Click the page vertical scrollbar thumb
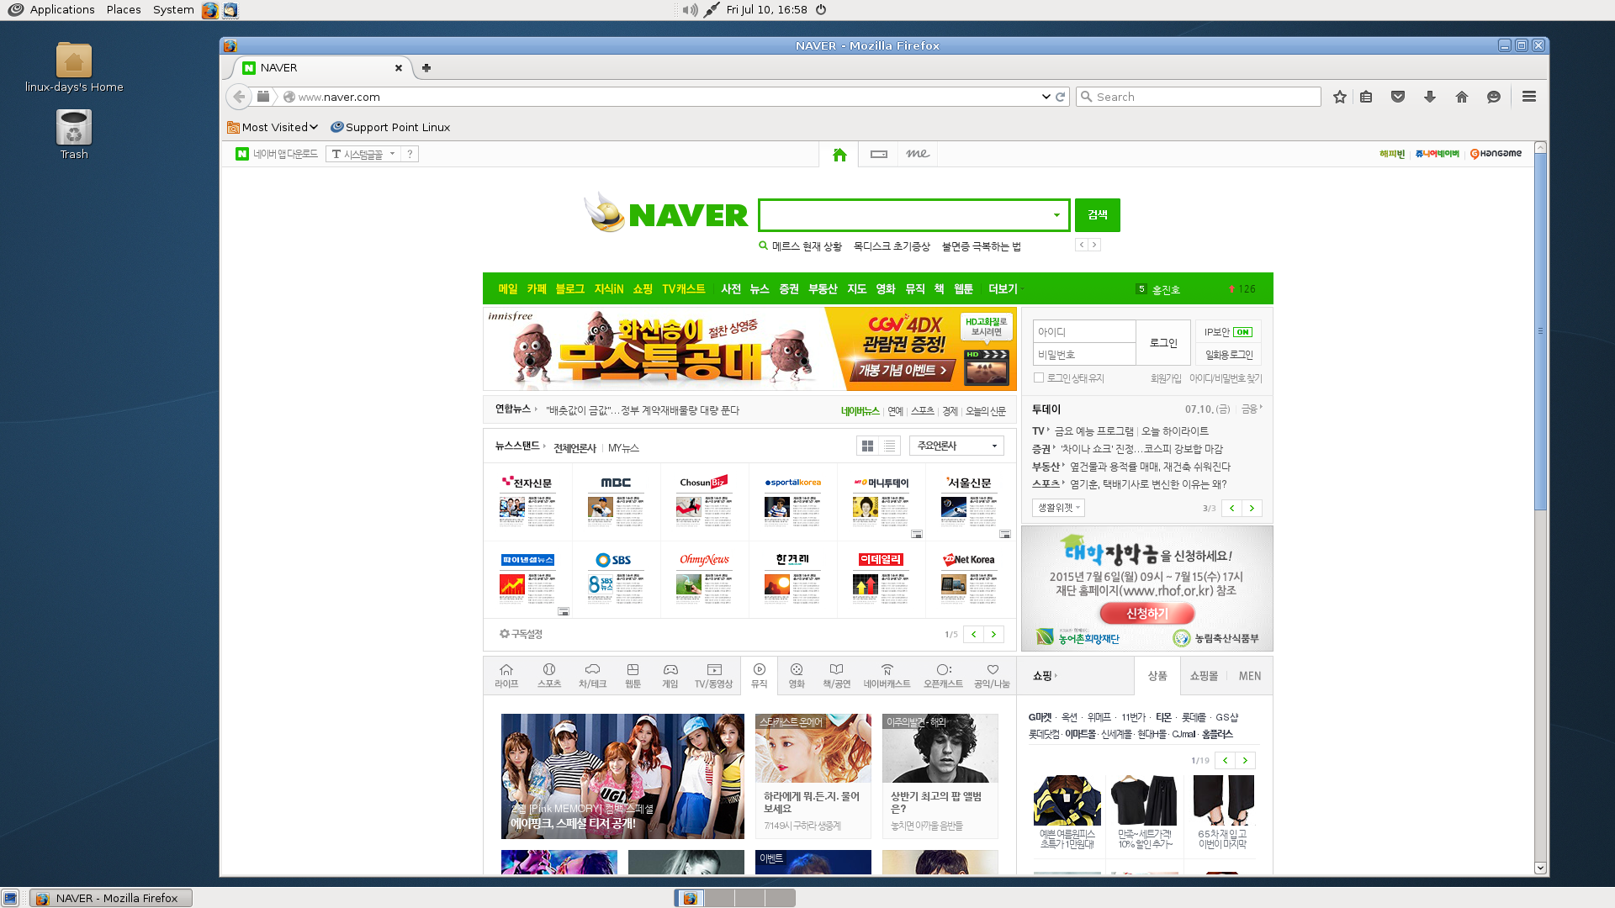Screen dimensions: 1615x908 point(1540,331)
